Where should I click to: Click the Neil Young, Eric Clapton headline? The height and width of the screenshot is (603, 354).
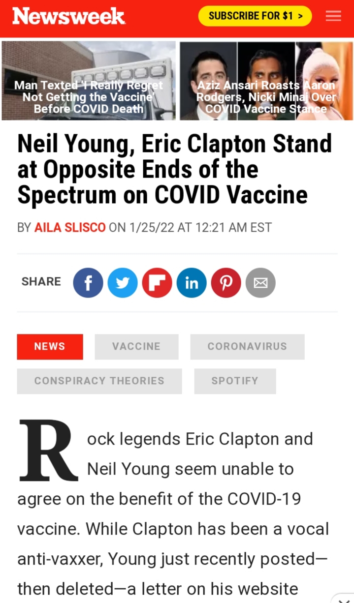pyautogui.click(x=175, y=169)
